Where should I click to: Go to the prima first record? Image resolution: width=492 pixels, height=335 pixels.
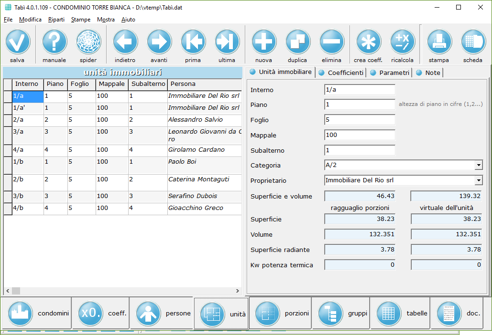tap(193, 42)
